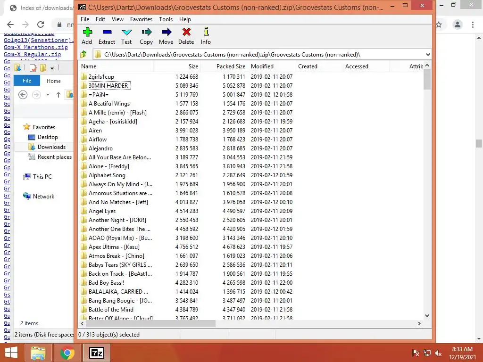Click the Created column header
The width and height of the screenshot is (483, 362).
tap(318, 66)
